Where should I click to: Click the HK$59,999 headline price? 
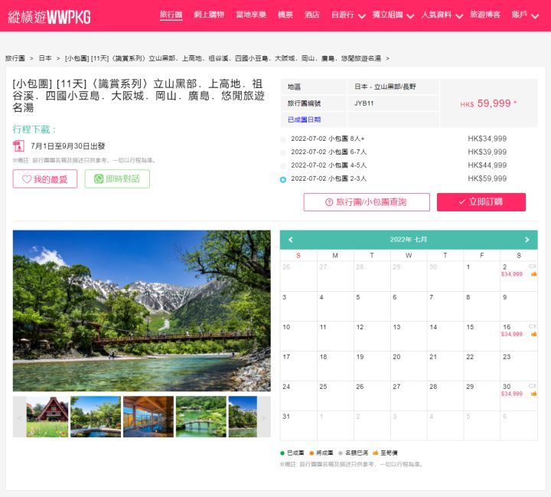pos(488,103)
